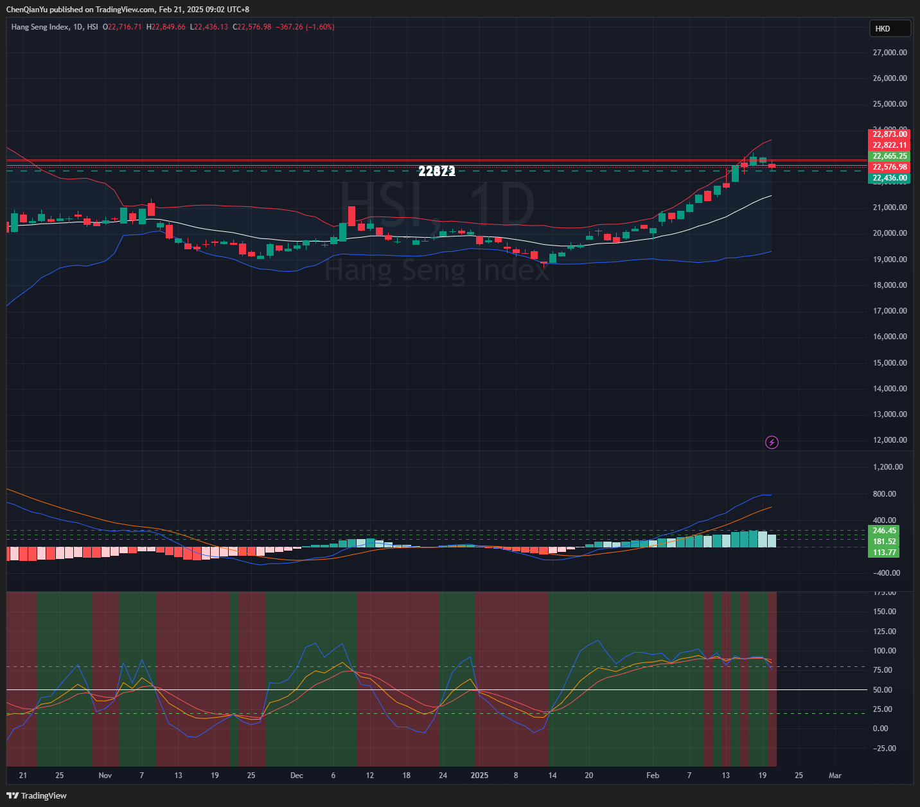Open the TradingView logo at bottom left
920x807 pixels.
[37, 795]
